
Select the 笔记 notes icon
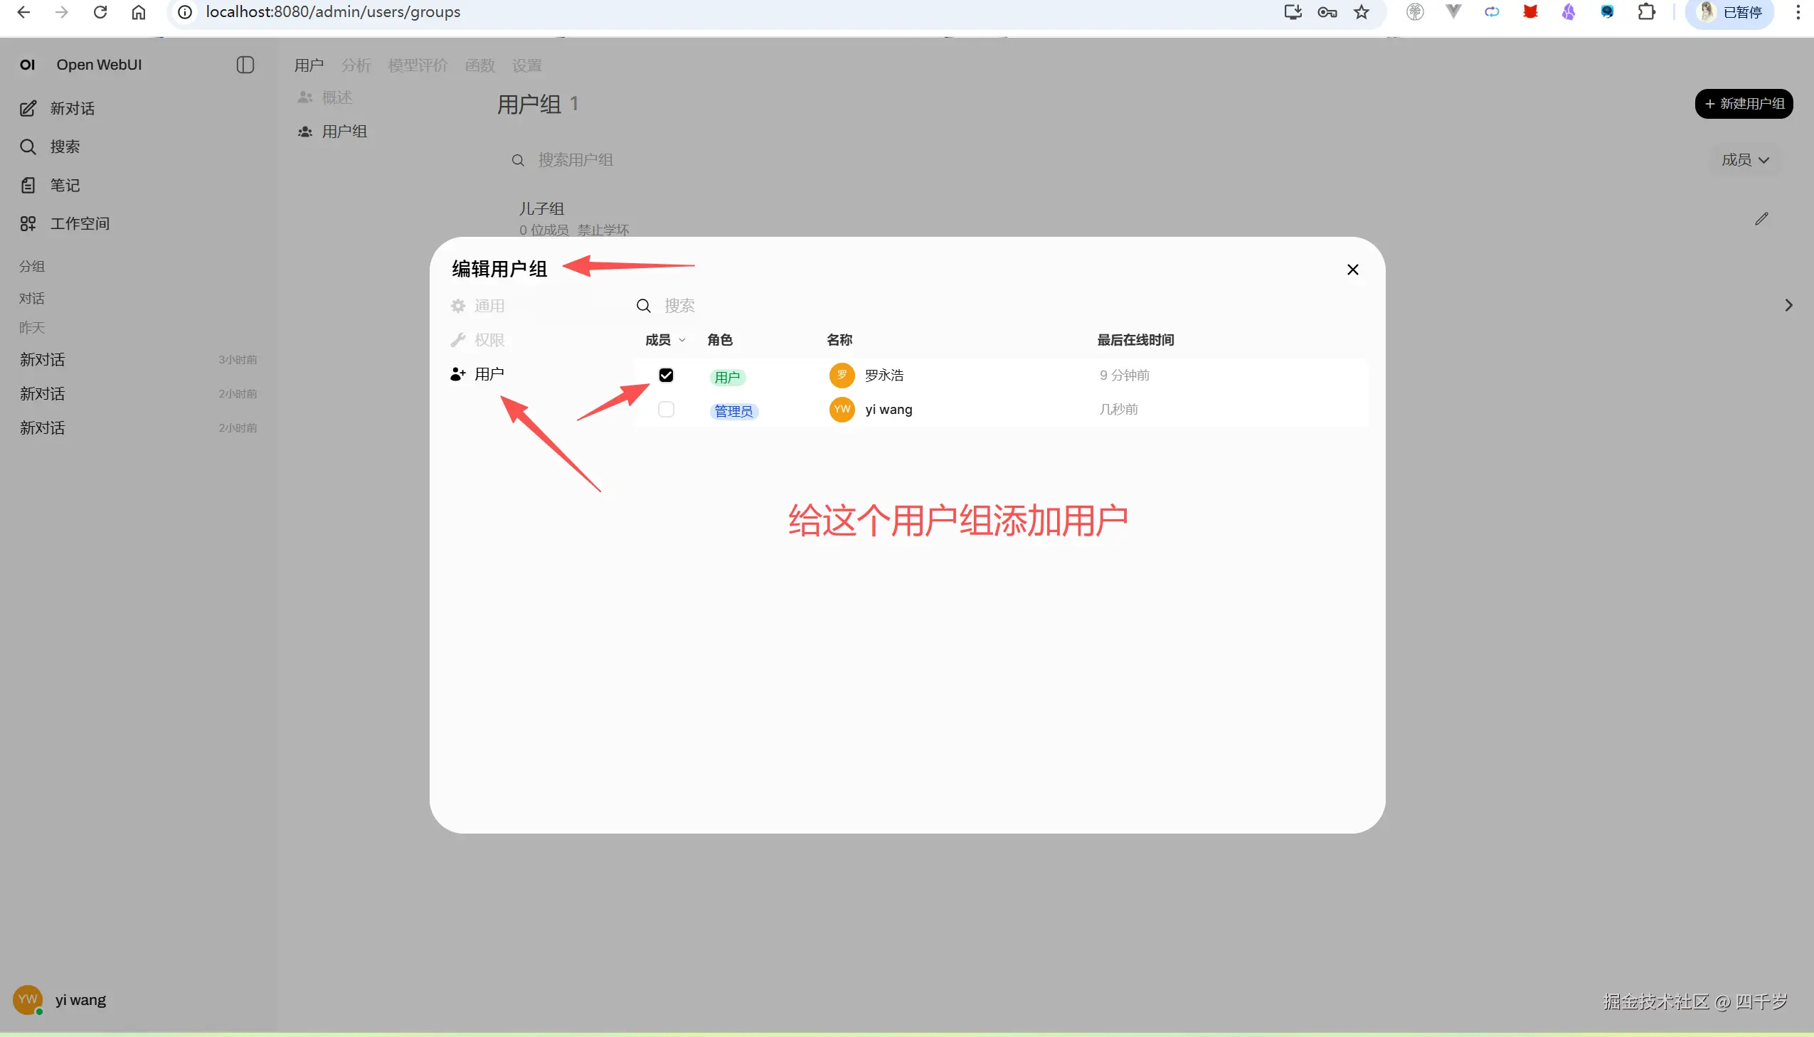coord(28,184)
